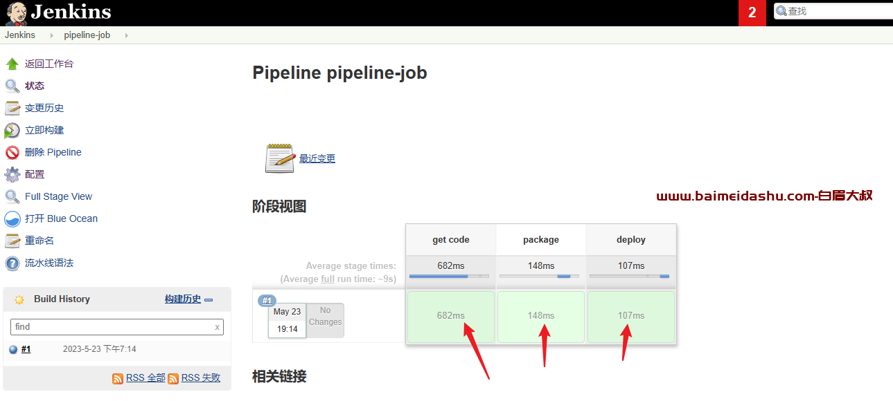Image resolution: width=893 pixels, height=401 pixels.
Task: Click the sun icon in Build History header
Action: (19, 299)
